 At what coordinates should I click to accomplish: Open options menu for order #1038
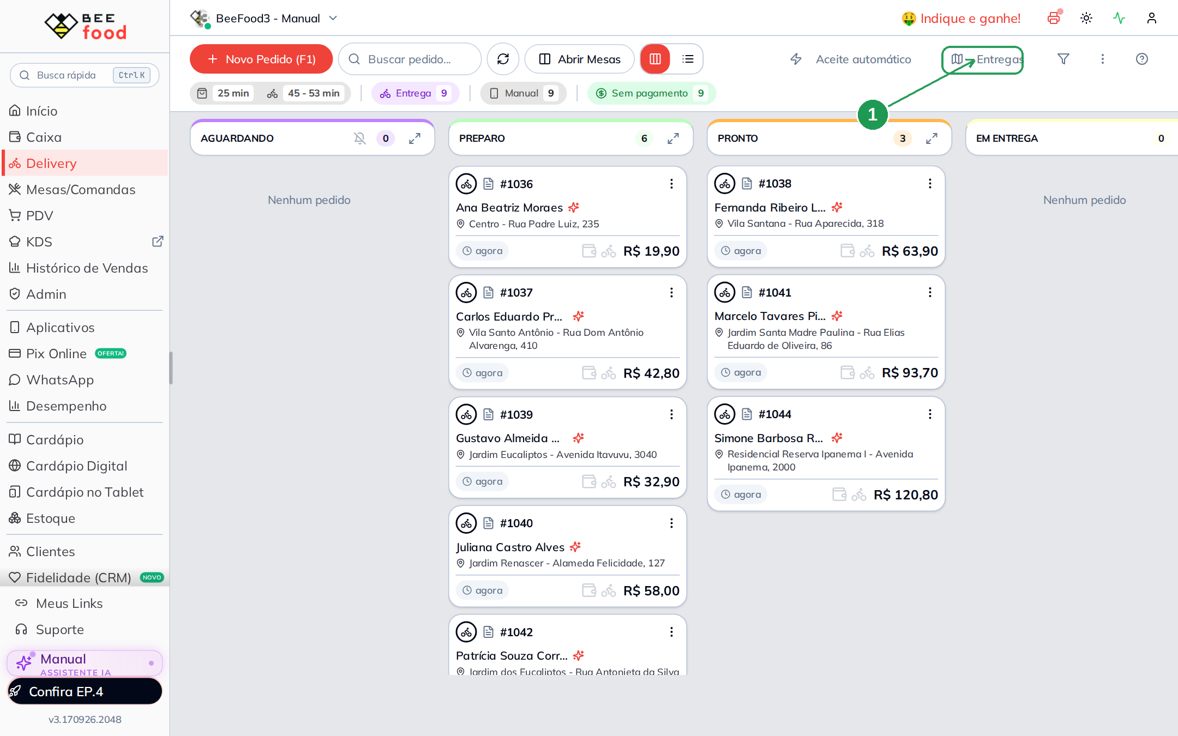click(930, 184)
